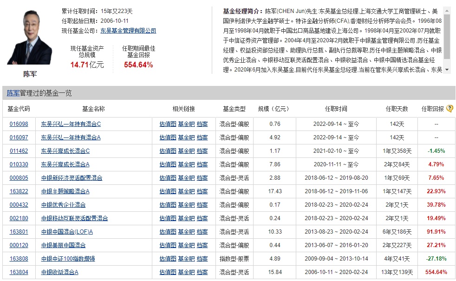This screenshot has width=456, height=281.
Task: Click the 陈军 link in table heading
Action: point(13,93)
